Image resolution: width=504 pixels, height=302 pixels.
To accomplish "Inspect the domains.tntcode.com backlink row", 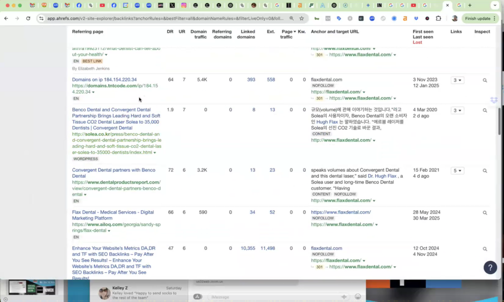I will [485, 80].
